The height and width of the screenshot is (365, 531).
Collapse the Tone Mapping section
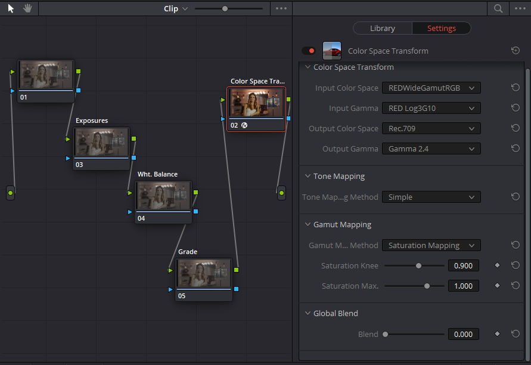click(308, 176)
